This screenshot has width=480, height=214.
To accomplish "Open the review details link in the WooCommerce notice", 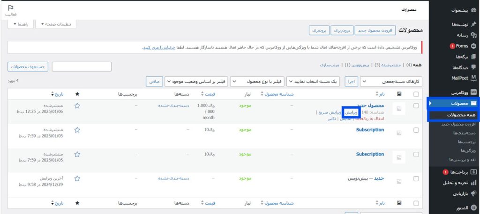I will click(159, 48).
